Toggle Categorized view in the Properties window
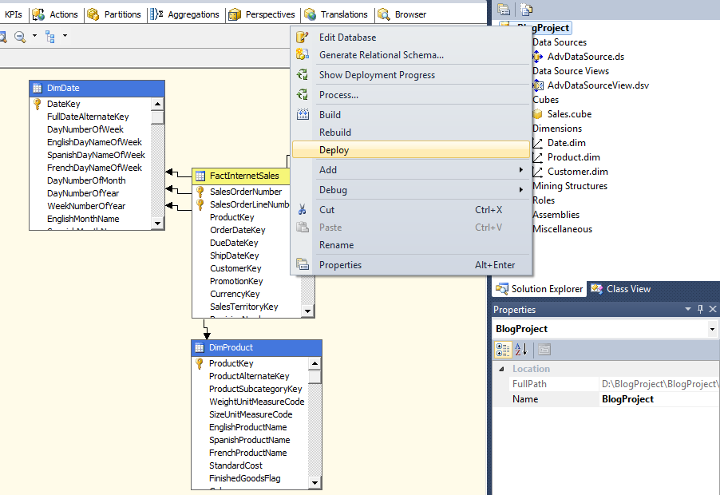 click(503, 350)
